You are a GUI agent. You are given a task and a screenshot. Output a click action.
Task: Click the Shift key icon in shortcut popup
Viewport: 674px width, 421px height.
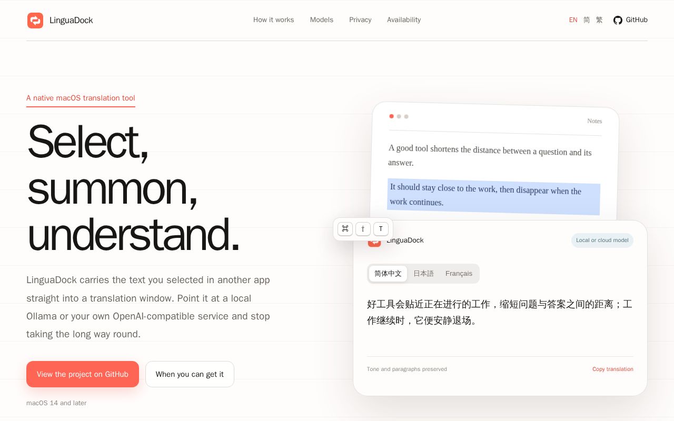pos(363,229)
